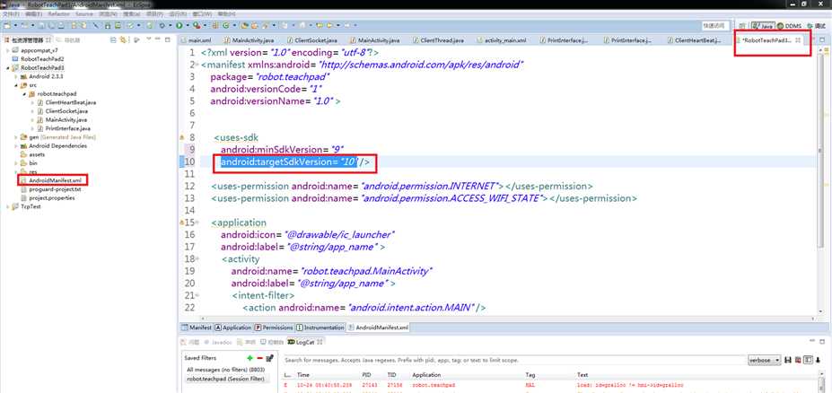Screen dimensions: 832x393
Task: Toggle display of saved filters view
Action: point(808,360)
